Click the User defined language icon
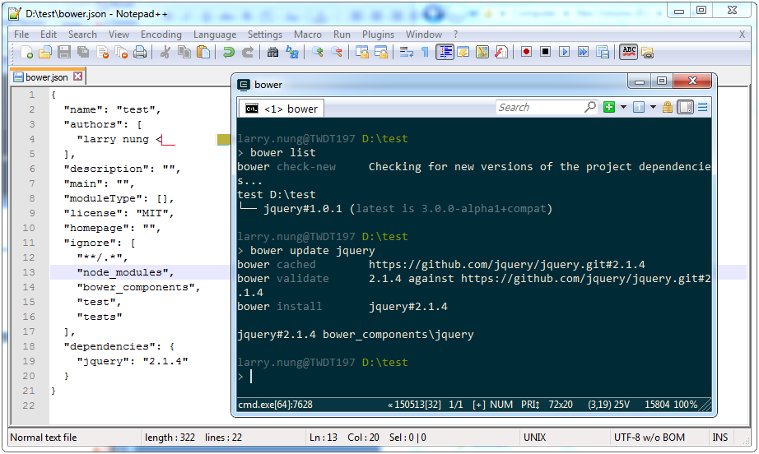Image resolution: width=759 pixels, height=454 pixels. [463, 52]
